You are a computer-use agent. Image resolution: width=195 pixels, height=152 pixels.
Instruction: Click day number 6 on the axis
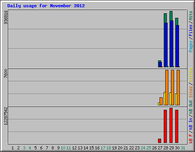click(41, 148)
